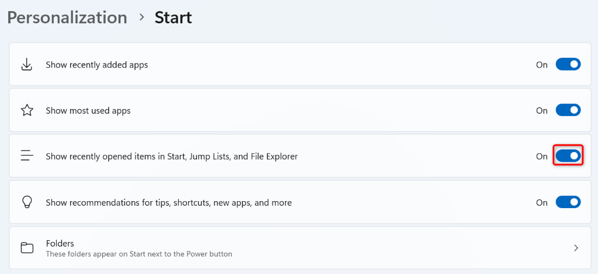
Task: Click the Start page heading
Action: (x=173, y=17)
